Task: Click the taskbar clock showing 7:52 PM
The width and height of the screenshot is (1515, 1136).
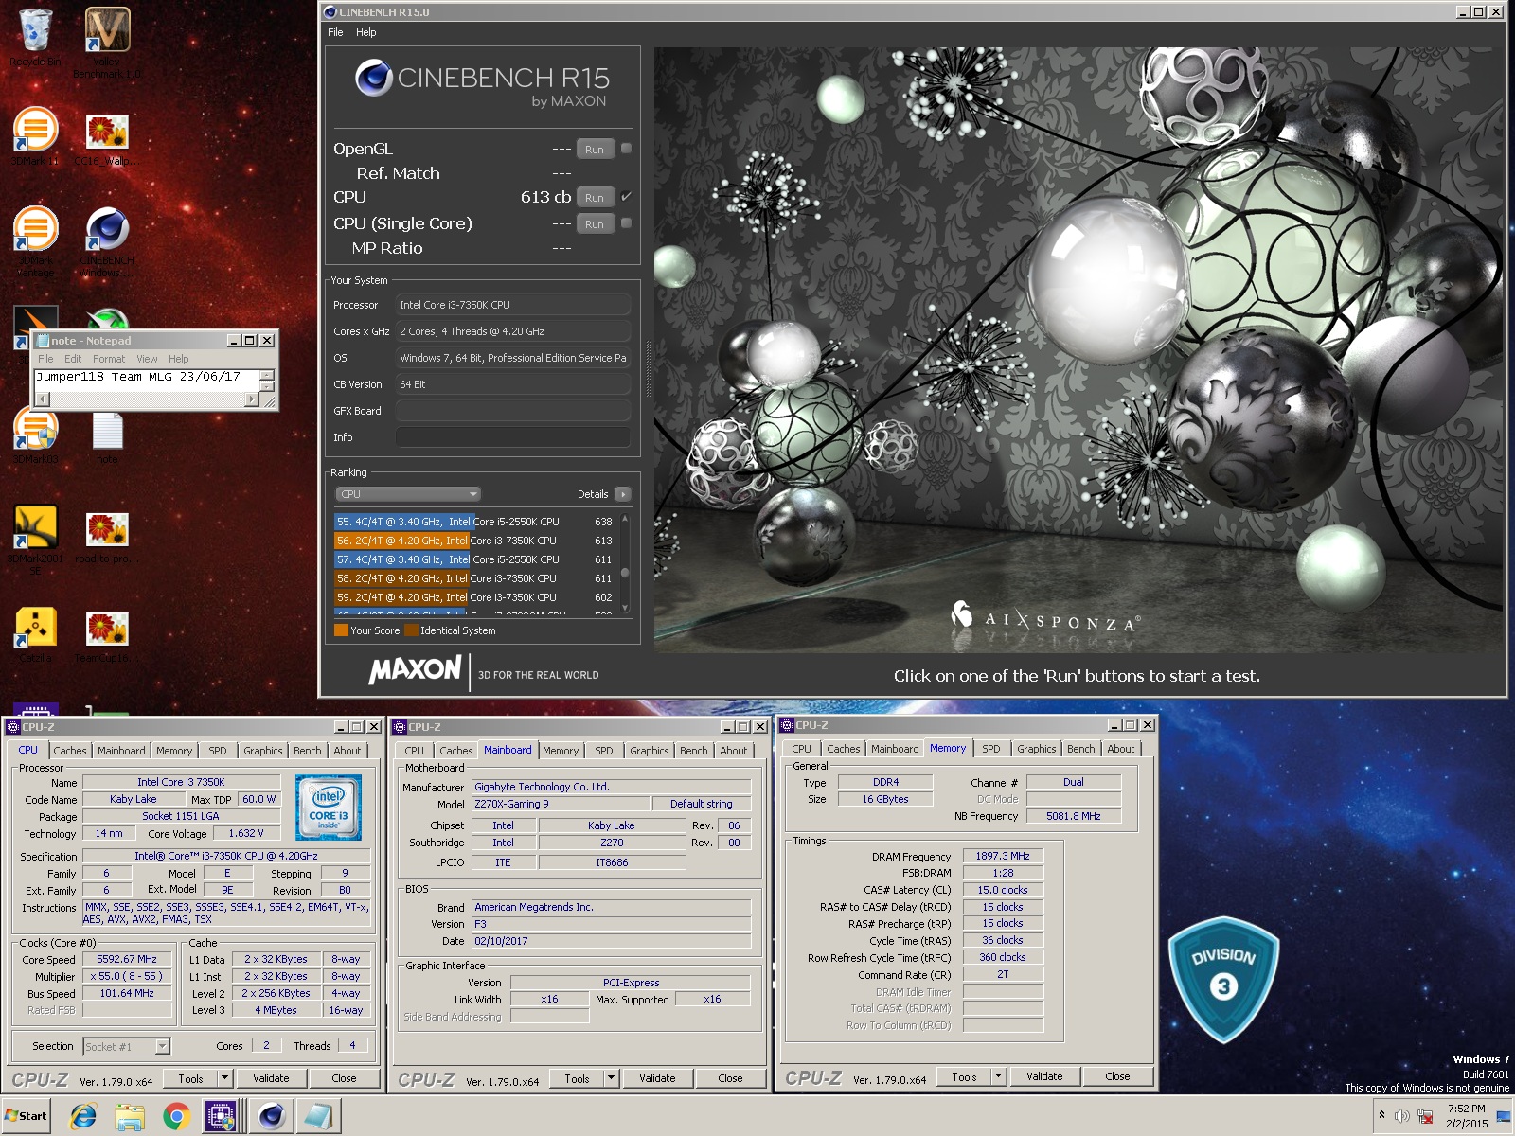Action: (x=1466, y=1116)
